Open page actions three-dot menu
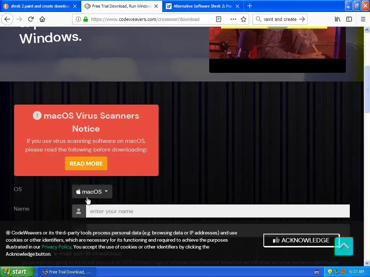370x277 pixels. 233,19
